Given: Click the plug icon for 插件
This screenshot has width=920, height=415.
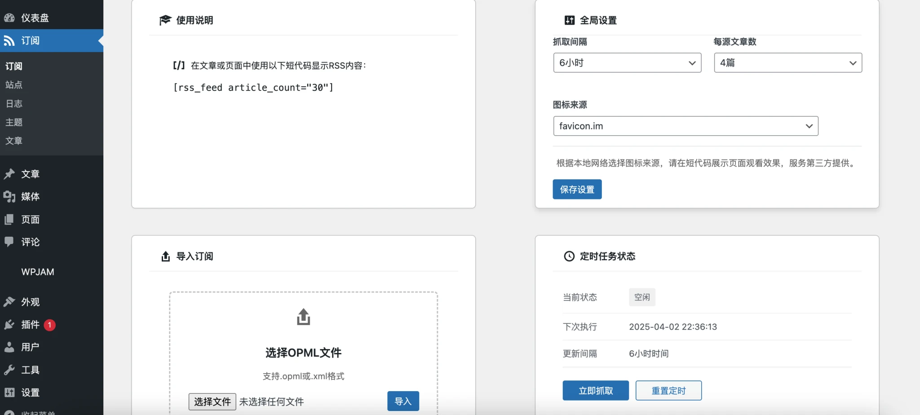Looking at the screenshot, I should point(9,325).
